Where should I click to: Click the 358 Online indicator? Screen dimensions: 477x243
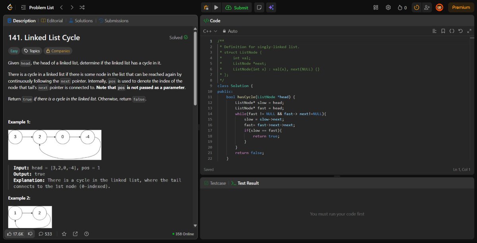coord(183,234)
